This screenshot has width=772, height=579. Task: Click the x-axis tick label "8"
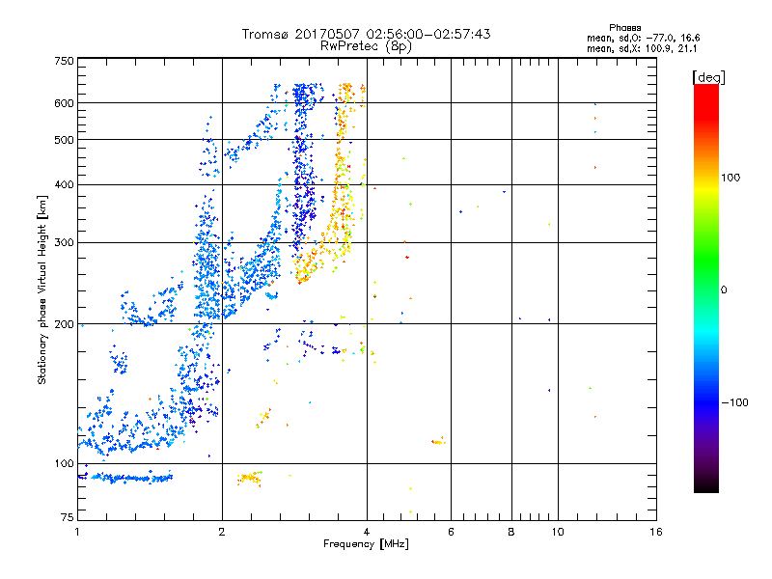(511, 532)
